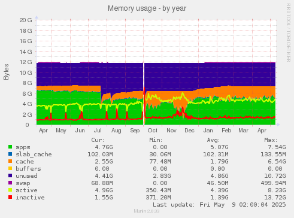The width and height of the screenshot is (294, 218).
Task: Click the yellow buffers legend swatch
Action: (x=10, y=168)
